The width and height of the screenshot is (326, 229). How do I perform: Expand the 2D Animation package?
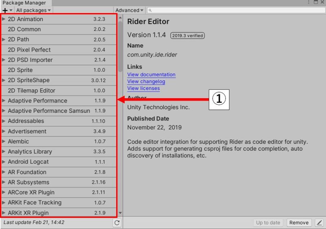4,19
